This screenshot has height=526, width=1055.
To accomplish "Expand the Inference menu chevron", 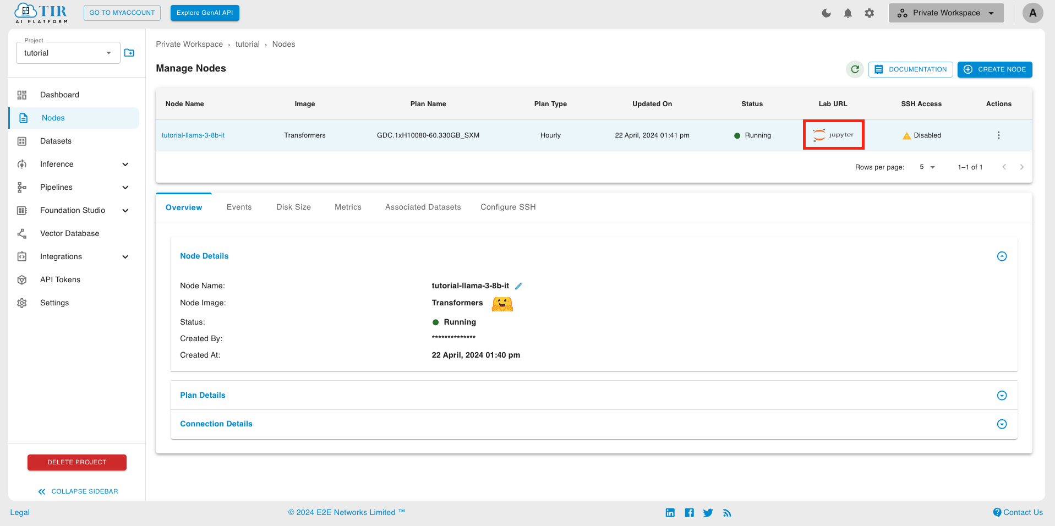I will [x=125, y=165].
